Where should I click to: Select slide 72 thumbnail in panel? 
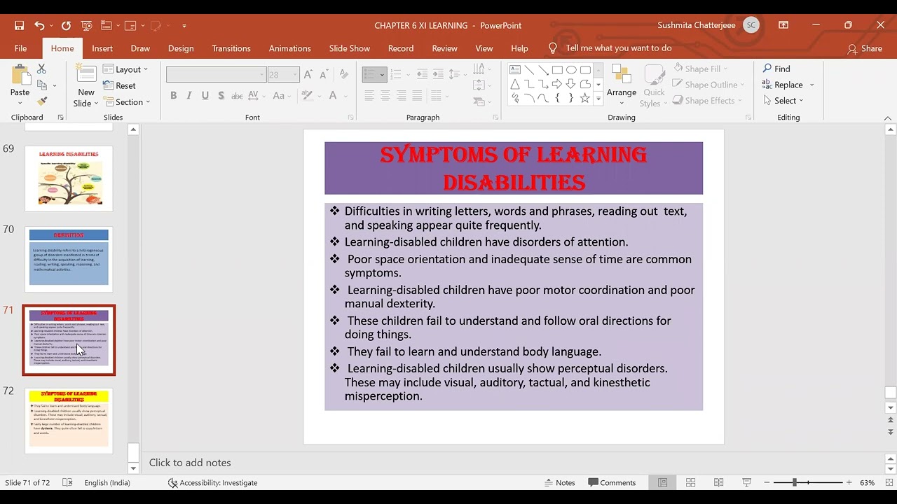point(69,420)
